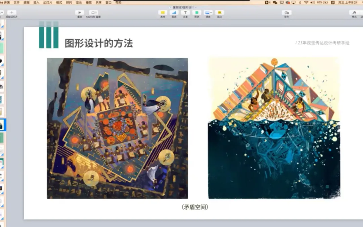Open the 插入 (Insert) menu

tap(36, 2)
